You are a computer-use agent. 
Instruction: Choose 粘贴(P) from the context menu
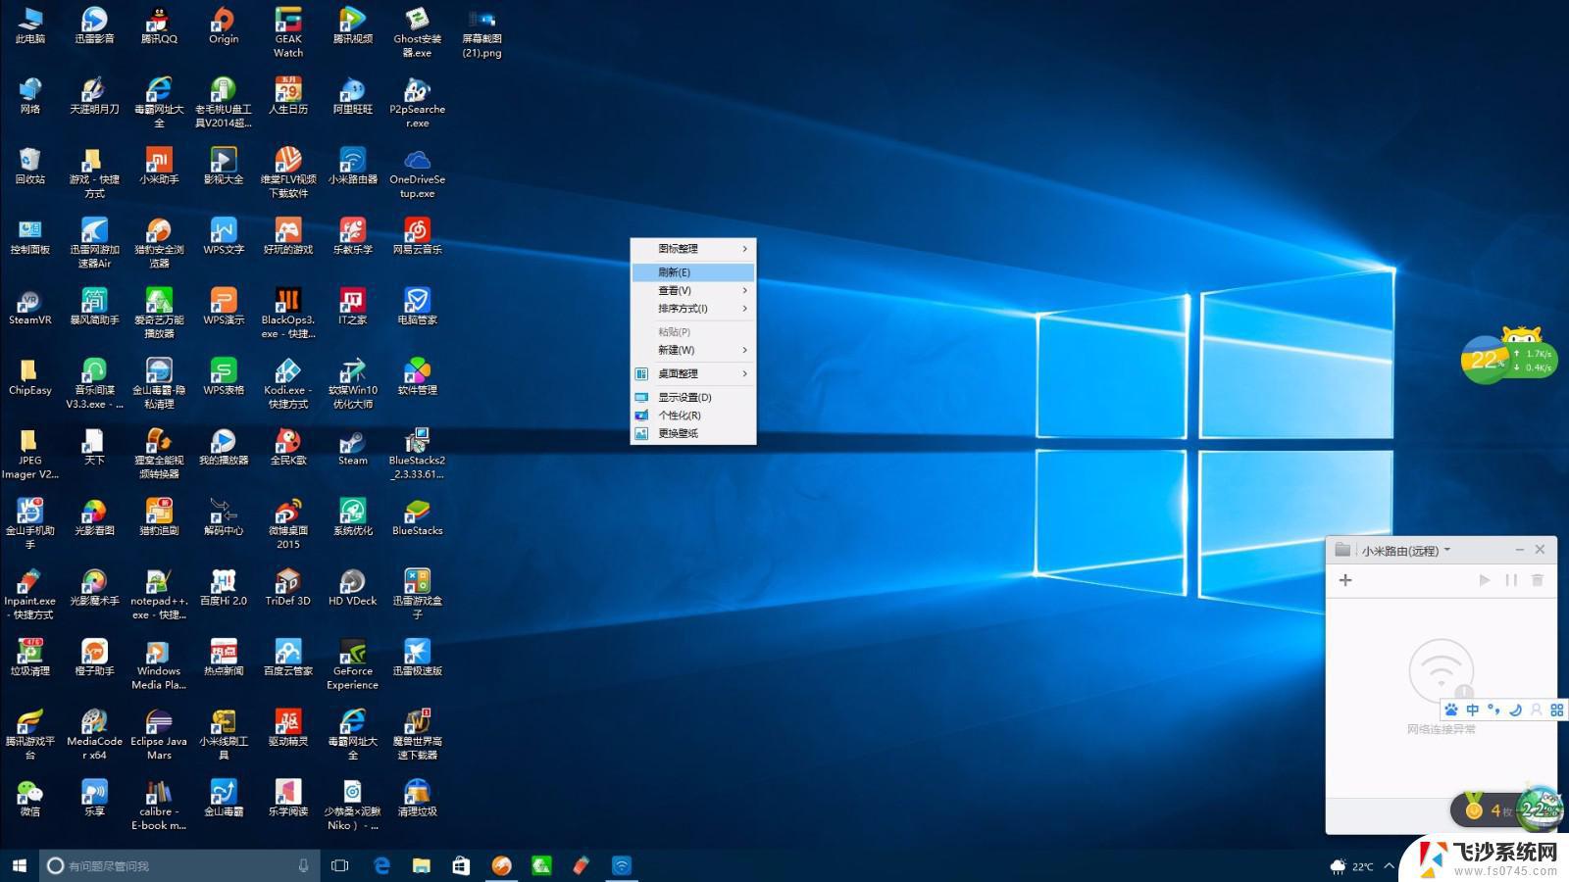[x=693, y=332]
